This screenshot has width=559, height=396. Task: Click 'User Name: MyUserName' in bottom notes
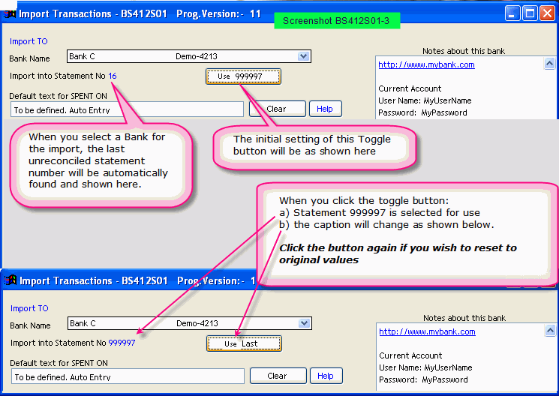[x=425, y=367]
